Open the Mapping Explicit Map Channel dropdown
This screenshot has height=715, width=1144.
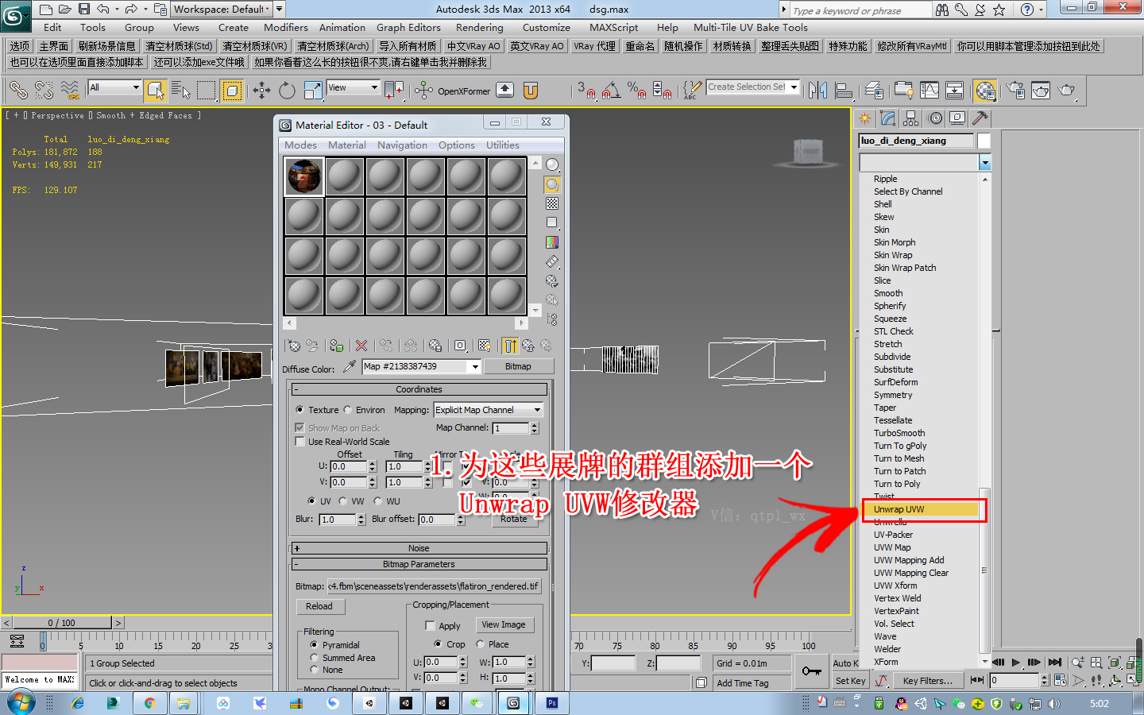click(x=489, y=410)
